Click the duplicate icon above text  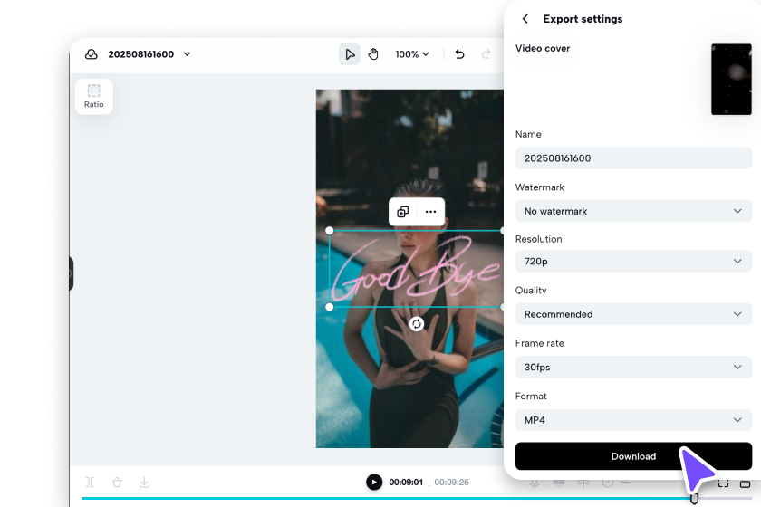click(403, 212)
